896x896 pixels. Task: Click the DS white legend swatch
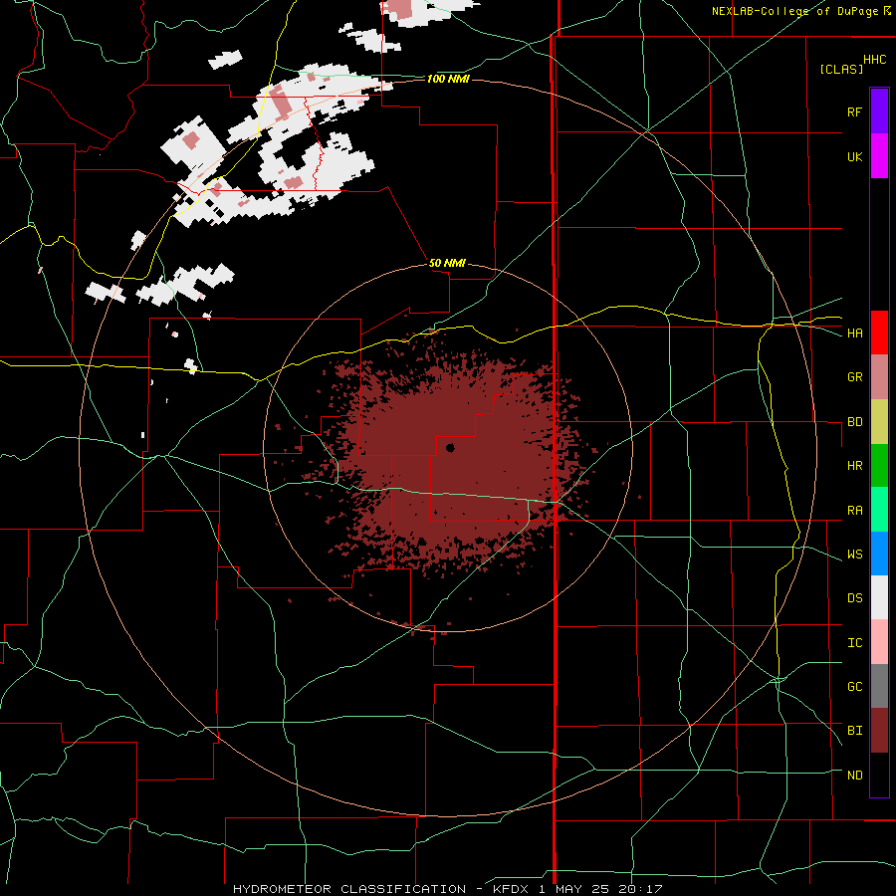point(879,597)
